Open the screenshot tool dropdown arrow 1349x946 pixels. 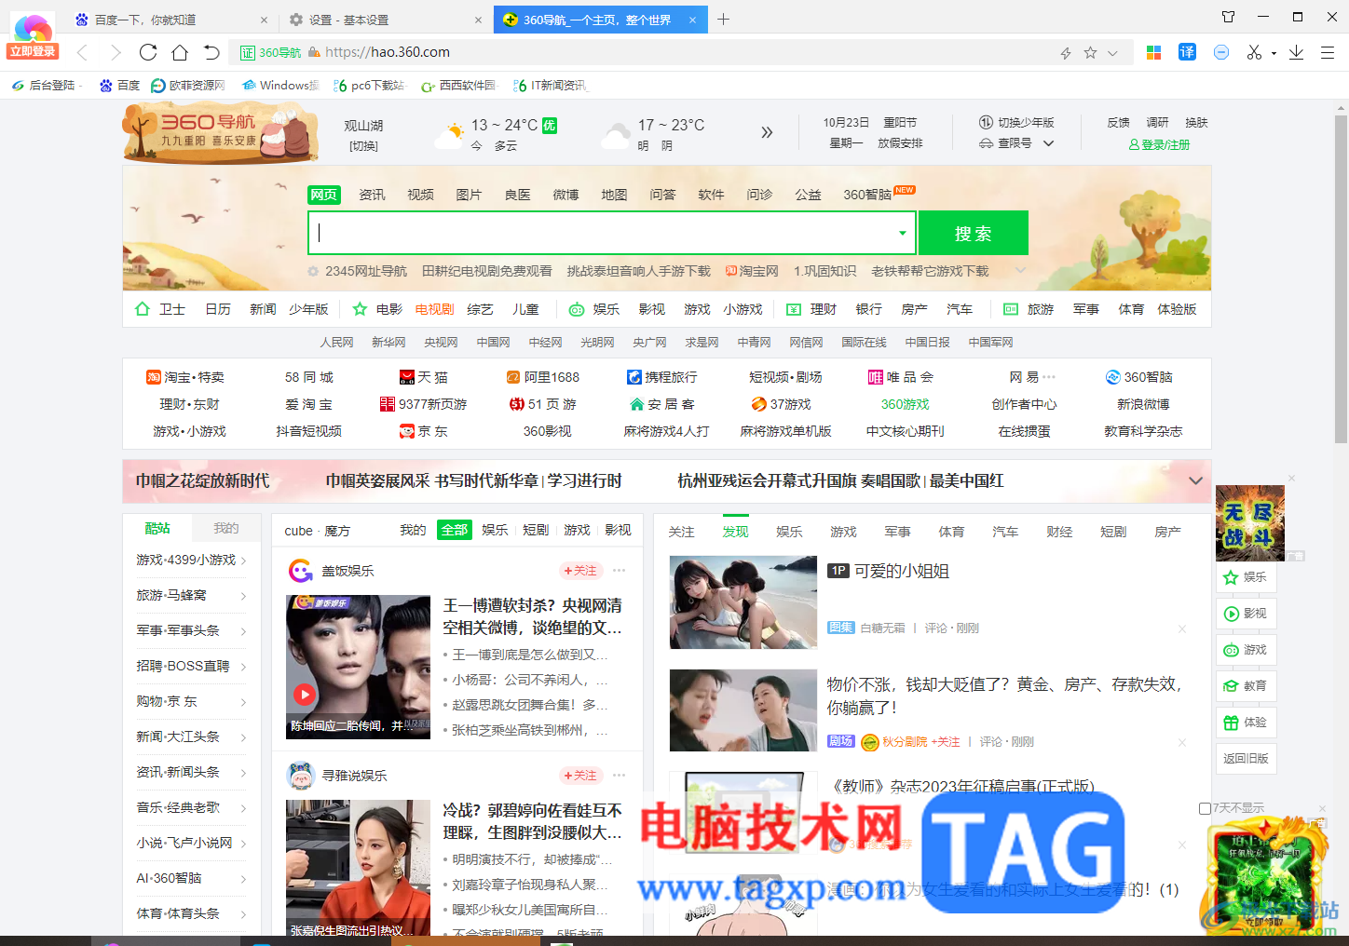click(x=1274, y=53)
